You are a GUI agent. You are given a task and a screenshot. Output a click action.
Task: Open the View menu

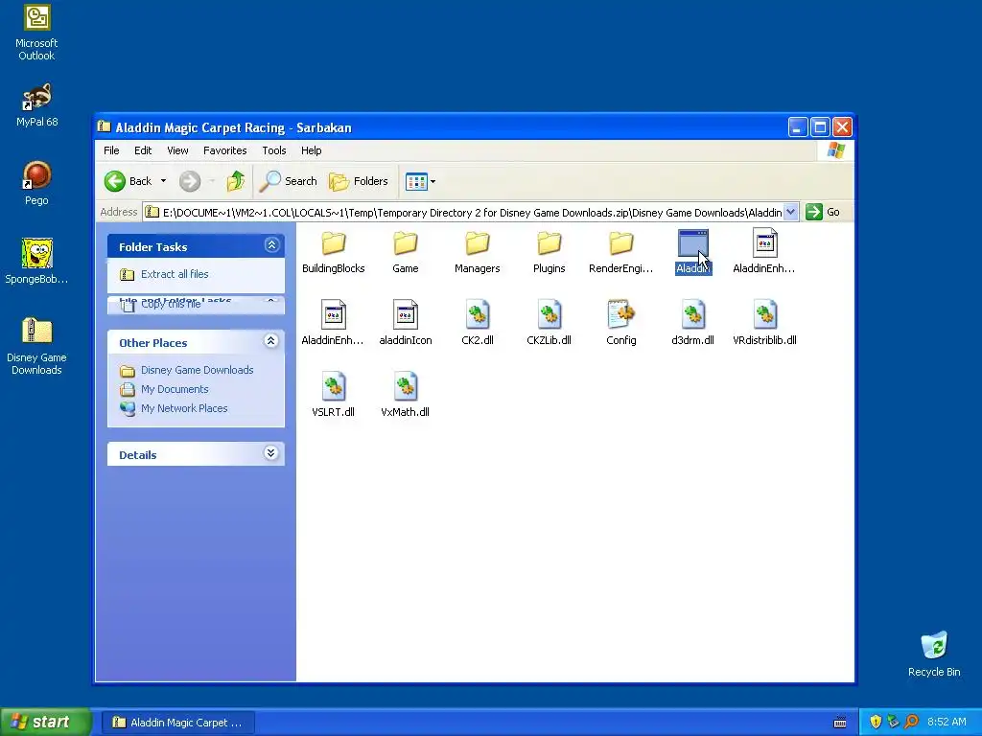(177, 150)
